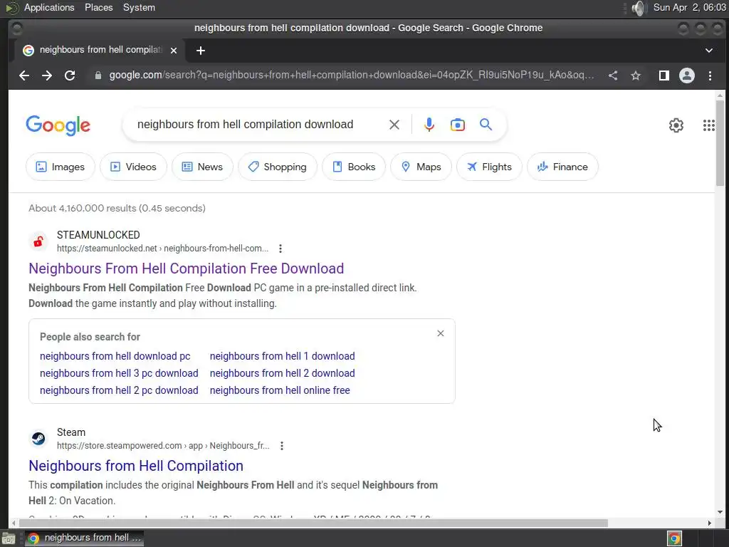Screen dimensions: 729x547
Task: Switch to Maps results
Action: click(x=421, y=167)
